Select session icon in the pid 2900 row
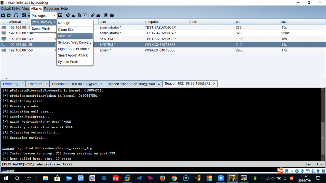Screen dimensions: 326x183 4,50
